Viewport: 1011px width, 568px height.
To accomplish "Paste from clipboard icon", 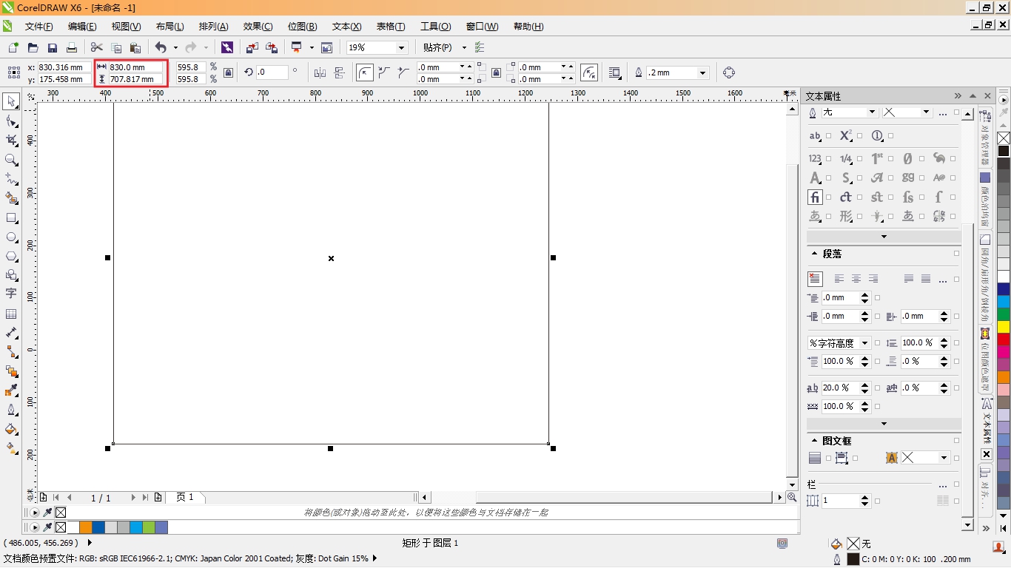I will tap(135, 47).
